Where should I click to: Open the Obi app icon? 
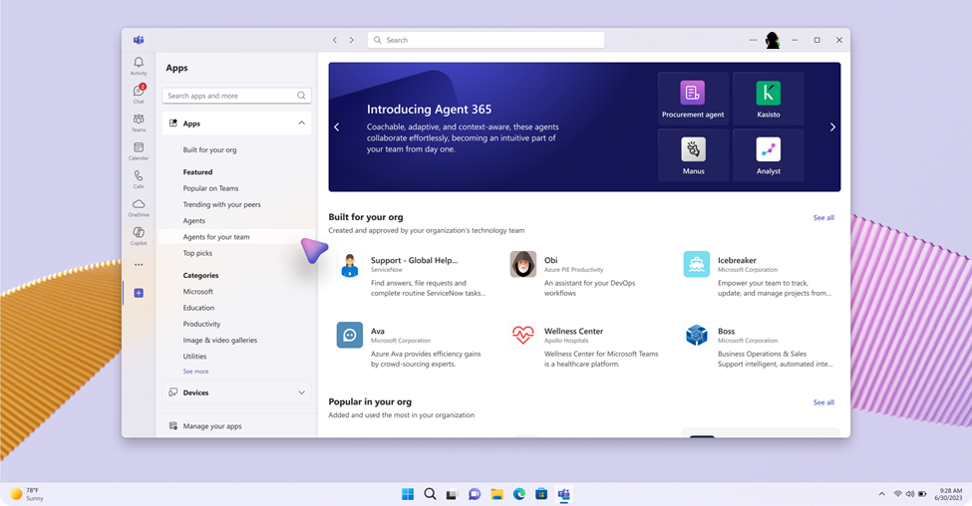pyautogui.click(x=523, y=265)
